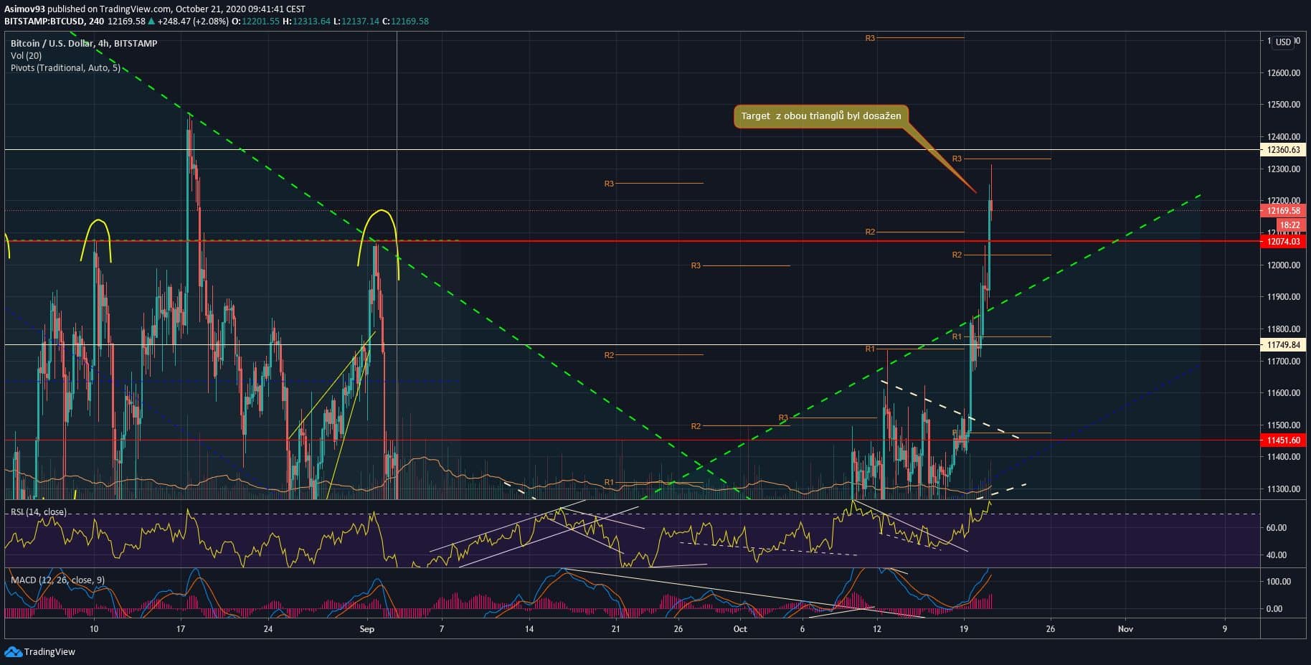Select the Pivots (Traditional, Auto, 5) indicator label
The image size is (1311, 665).
pyautogui.click(x=65, y=67)
